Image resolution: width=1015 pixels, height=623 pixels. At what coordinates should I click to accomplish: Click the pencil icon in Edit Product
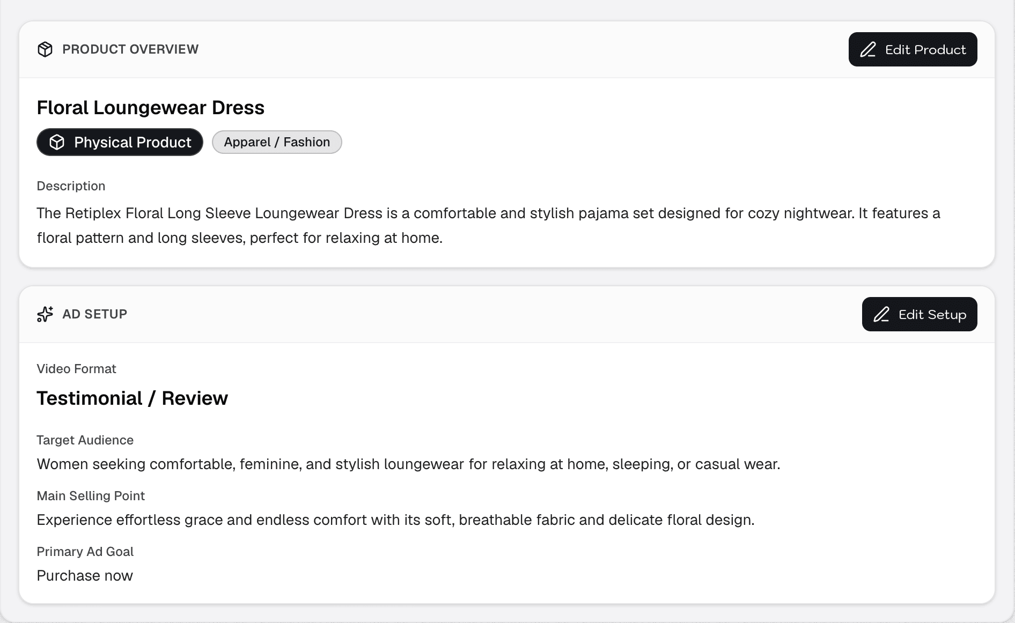tap(868, 50)
